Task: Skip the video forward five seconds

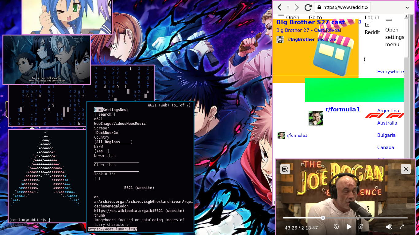Action: (x=361, y=227)
